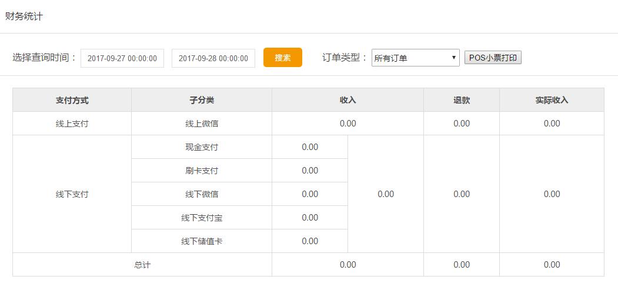
Task: Click the end date field 2017-09-28
Action: [x=213, y=58]
